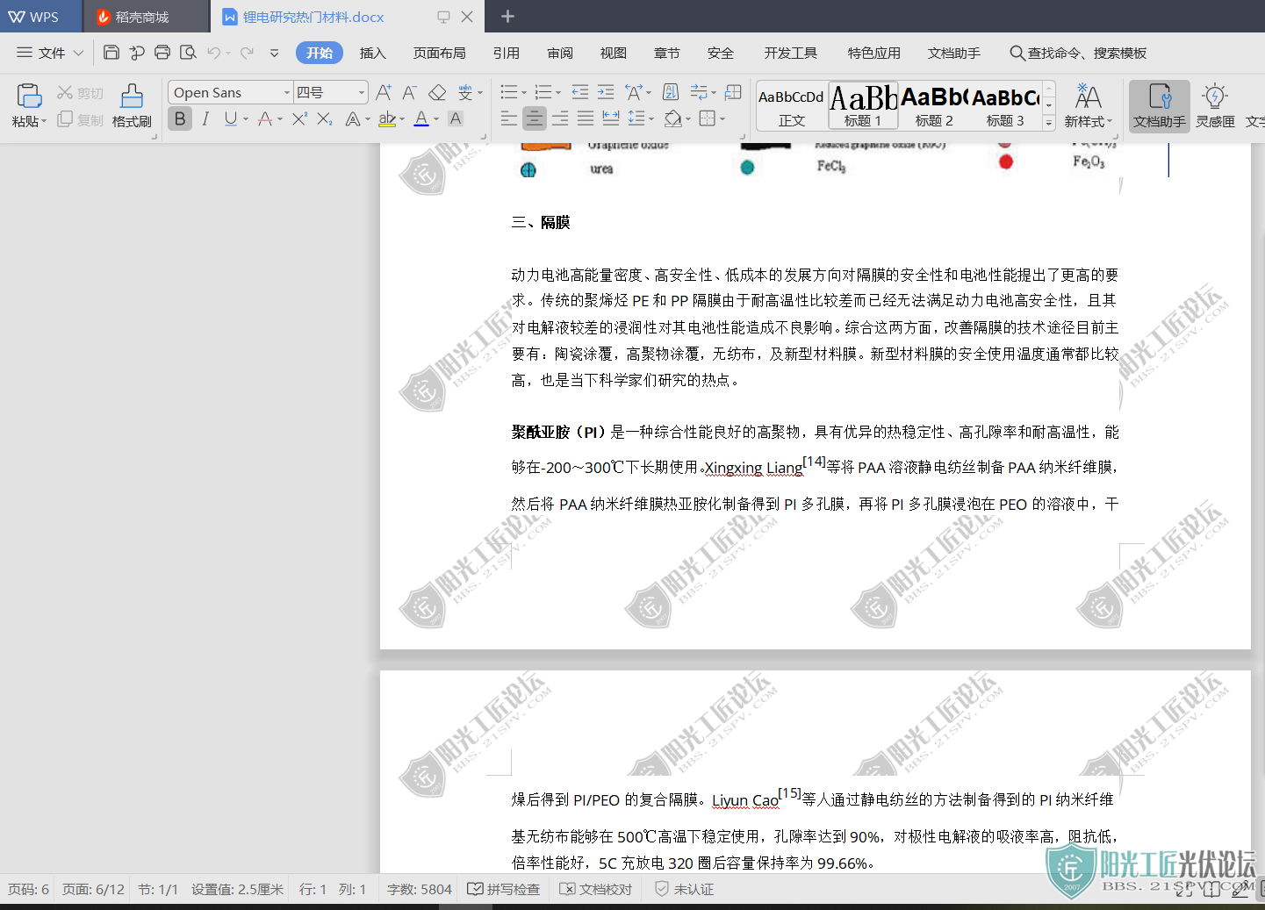The image size is (1265, 910).
Task: Expand Paste (粘贴) options arrow
Action: pos(44,122)
